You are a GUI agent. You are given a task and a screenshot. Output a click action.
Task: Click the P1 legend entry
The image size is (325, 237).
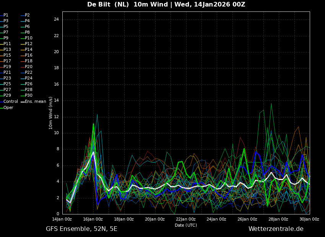[x=4, y=15]
